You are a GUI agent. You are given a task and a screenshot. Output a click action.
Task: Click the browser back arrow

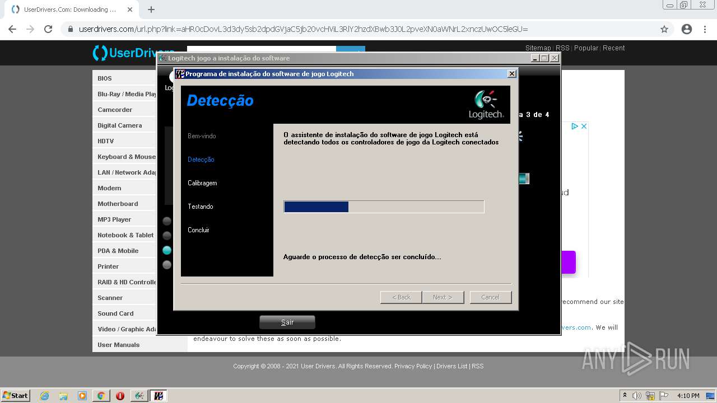tap(12, 29)
